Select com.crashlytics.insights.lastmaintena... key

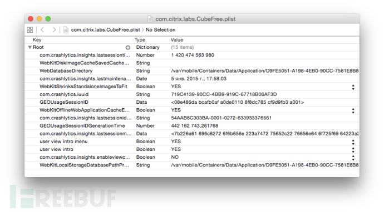point(85,79)
